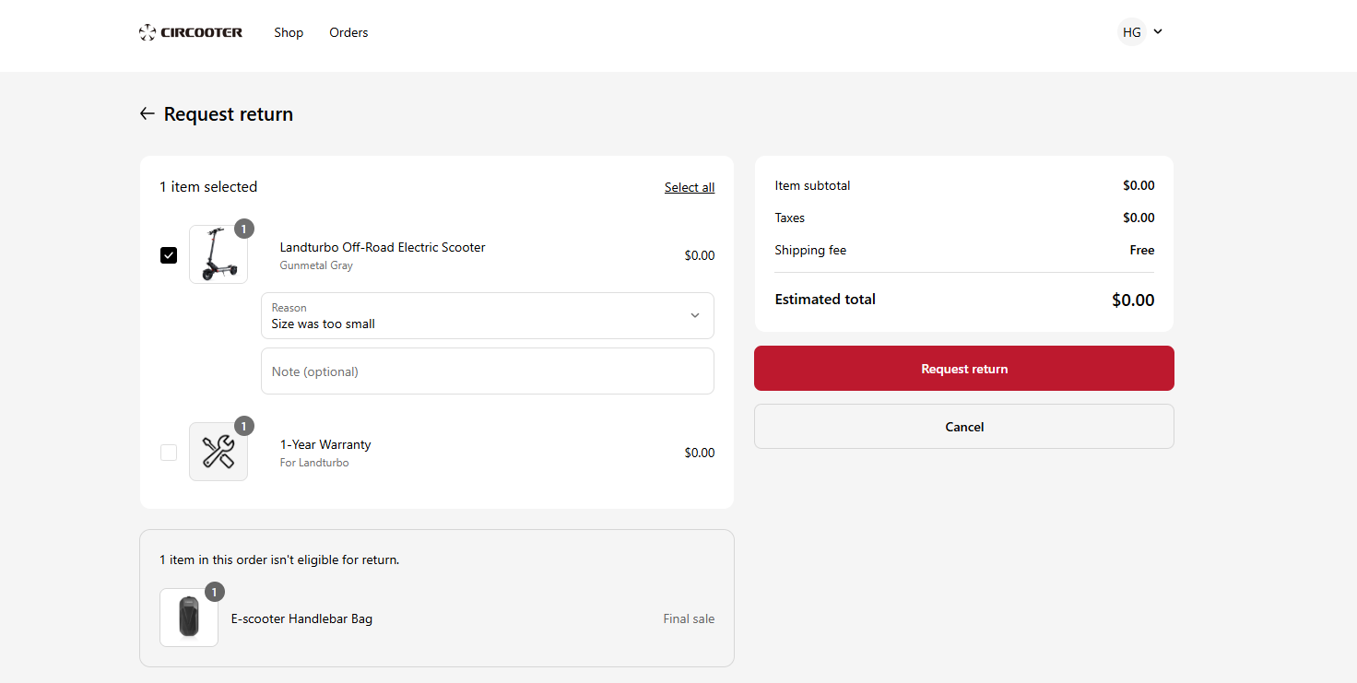Viewport: 1357px width, 683px height.
Task: Click the E-scooter Handlebar Bag image
Action: coord(189,618)
